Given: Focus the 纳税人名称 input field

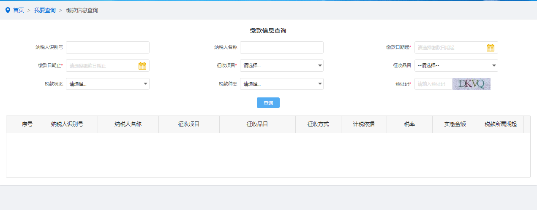Looking at the screenshot, I should (282, 48).
